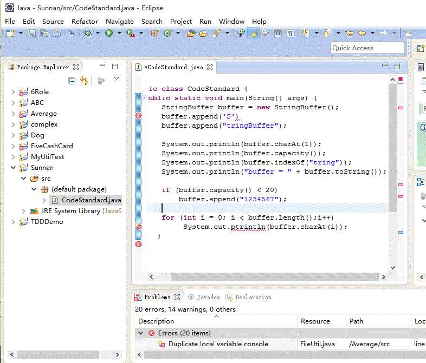
Task: Expand the FiveCashCard project
Action: click(13, 146)
